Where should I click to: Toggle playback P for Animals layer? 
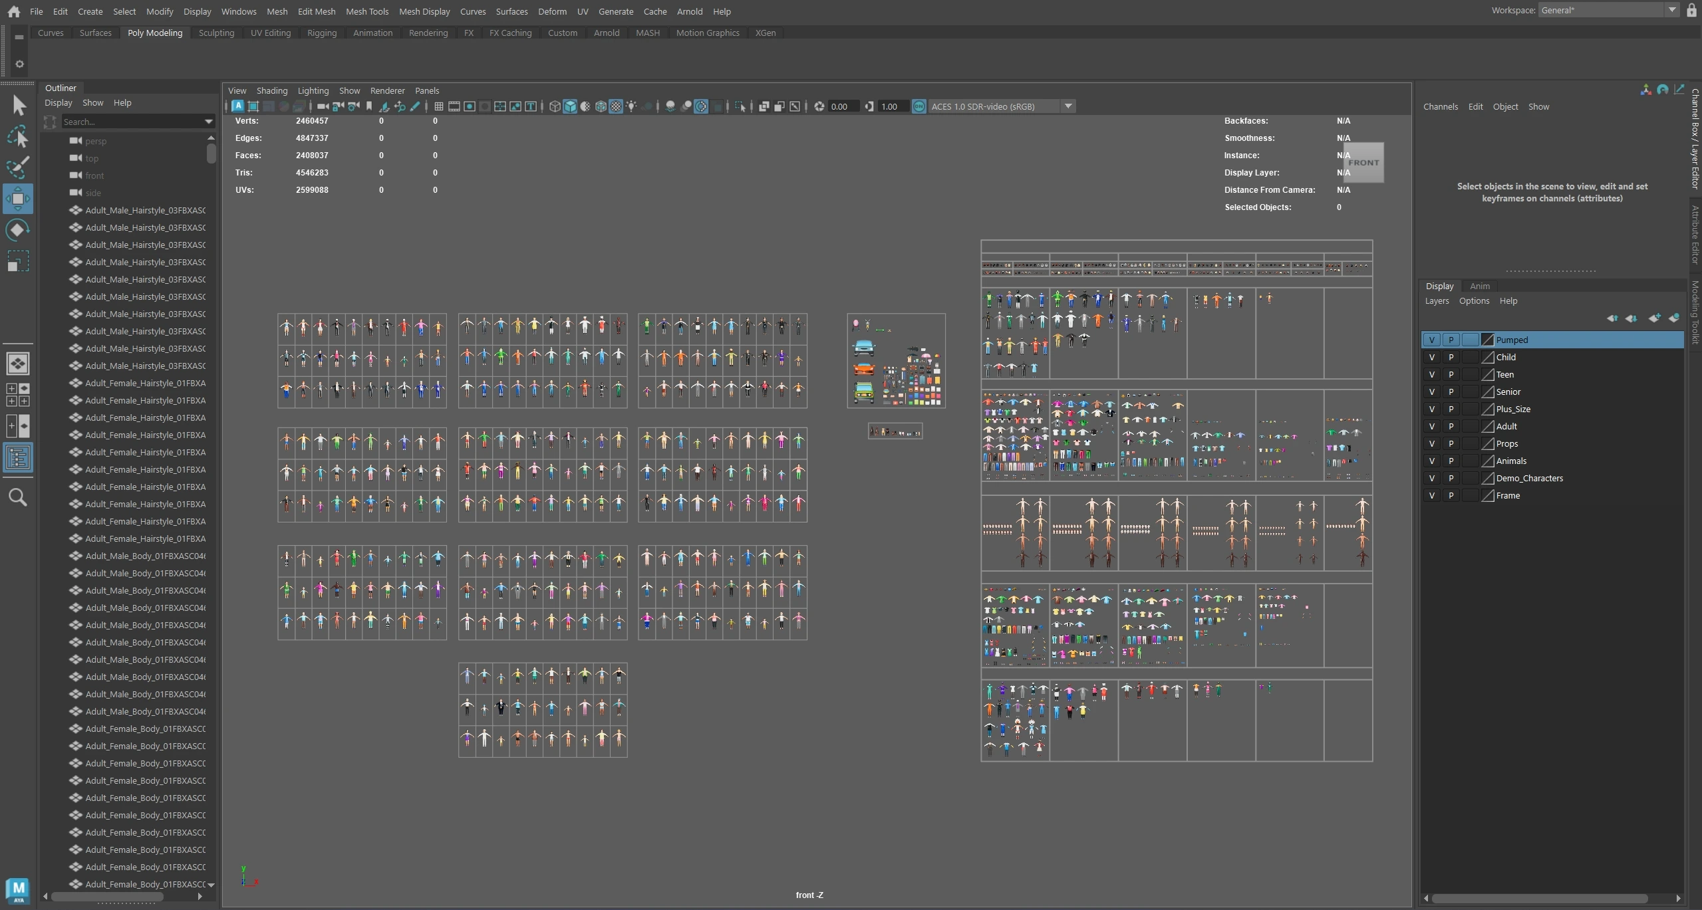(1451, 461)
